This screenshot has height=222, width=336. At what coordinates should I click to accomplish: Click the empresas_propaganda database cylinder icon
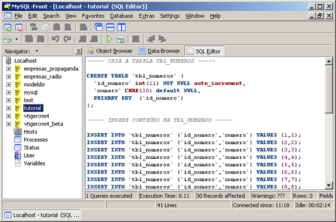[x=17, y=69]
